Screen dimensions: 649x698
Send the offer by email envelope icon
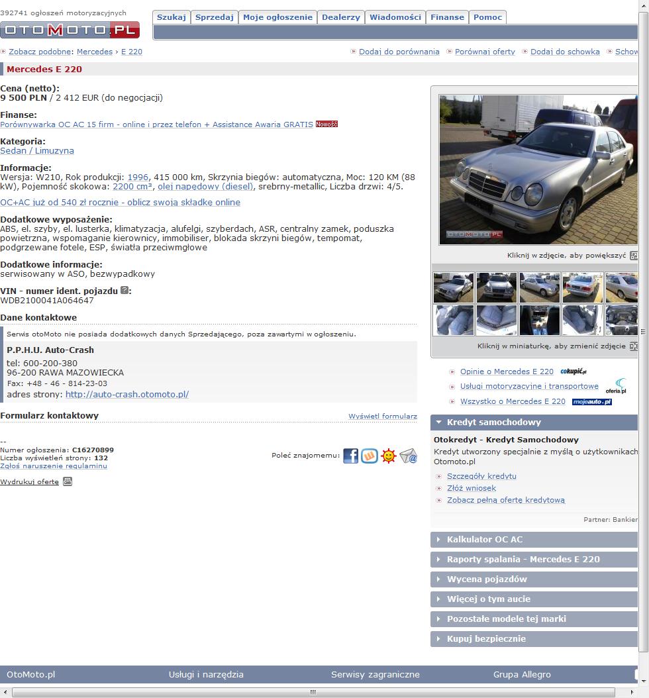point(408,456)
